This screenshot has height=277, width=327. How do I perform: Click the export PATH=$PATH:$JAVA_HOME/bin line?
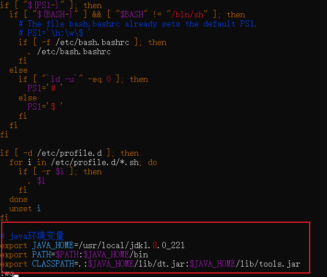(x=74, y=254)
